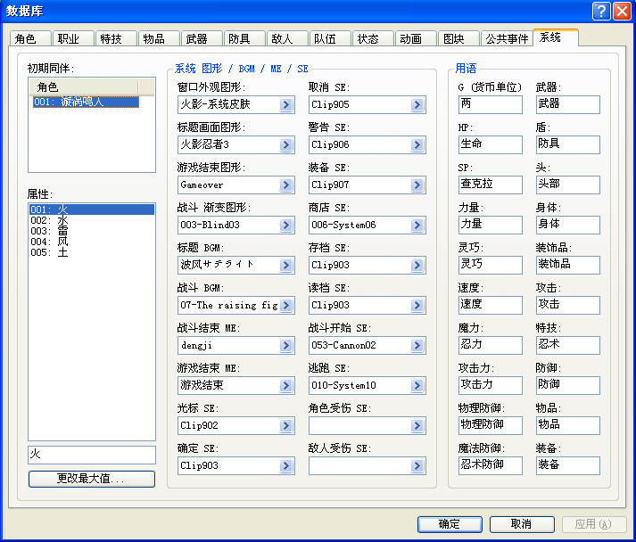Image resolution: width=636 pixels, height=542 pixels.
Task: Click the 魔法防御 field 忍术防御
Action: pyautogui.click(x=491, y=466)
